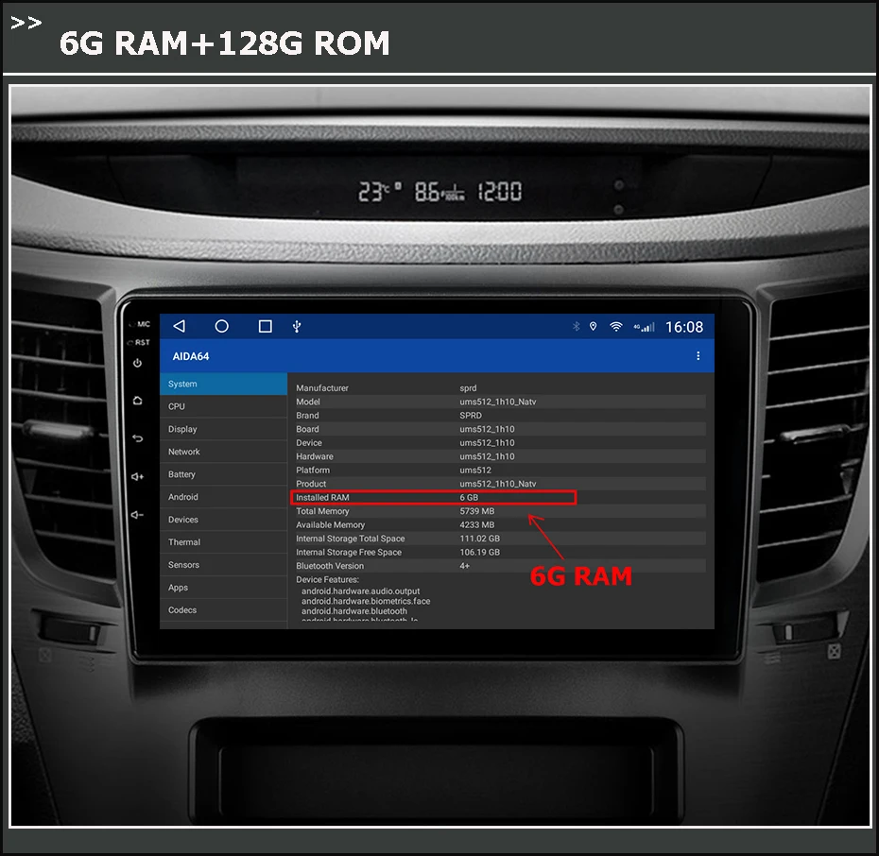Open the Network section
This screenshot has height=856, width=879.
223,452
